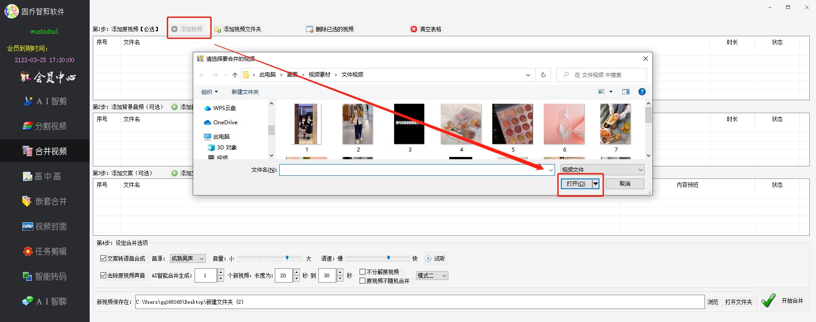Expand the 打开 button dropdown arrow
The image size is (816, 322).
click(x=595, y=184)
